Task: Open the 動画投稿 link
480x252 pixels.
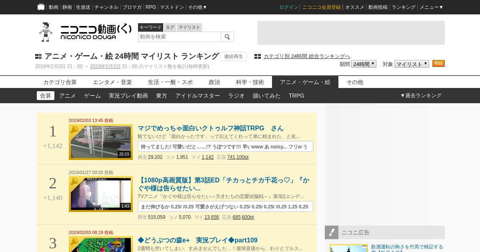Action: 378,7
